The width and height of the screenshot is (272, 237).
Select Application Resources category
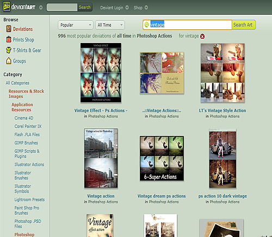click(22, 107)
